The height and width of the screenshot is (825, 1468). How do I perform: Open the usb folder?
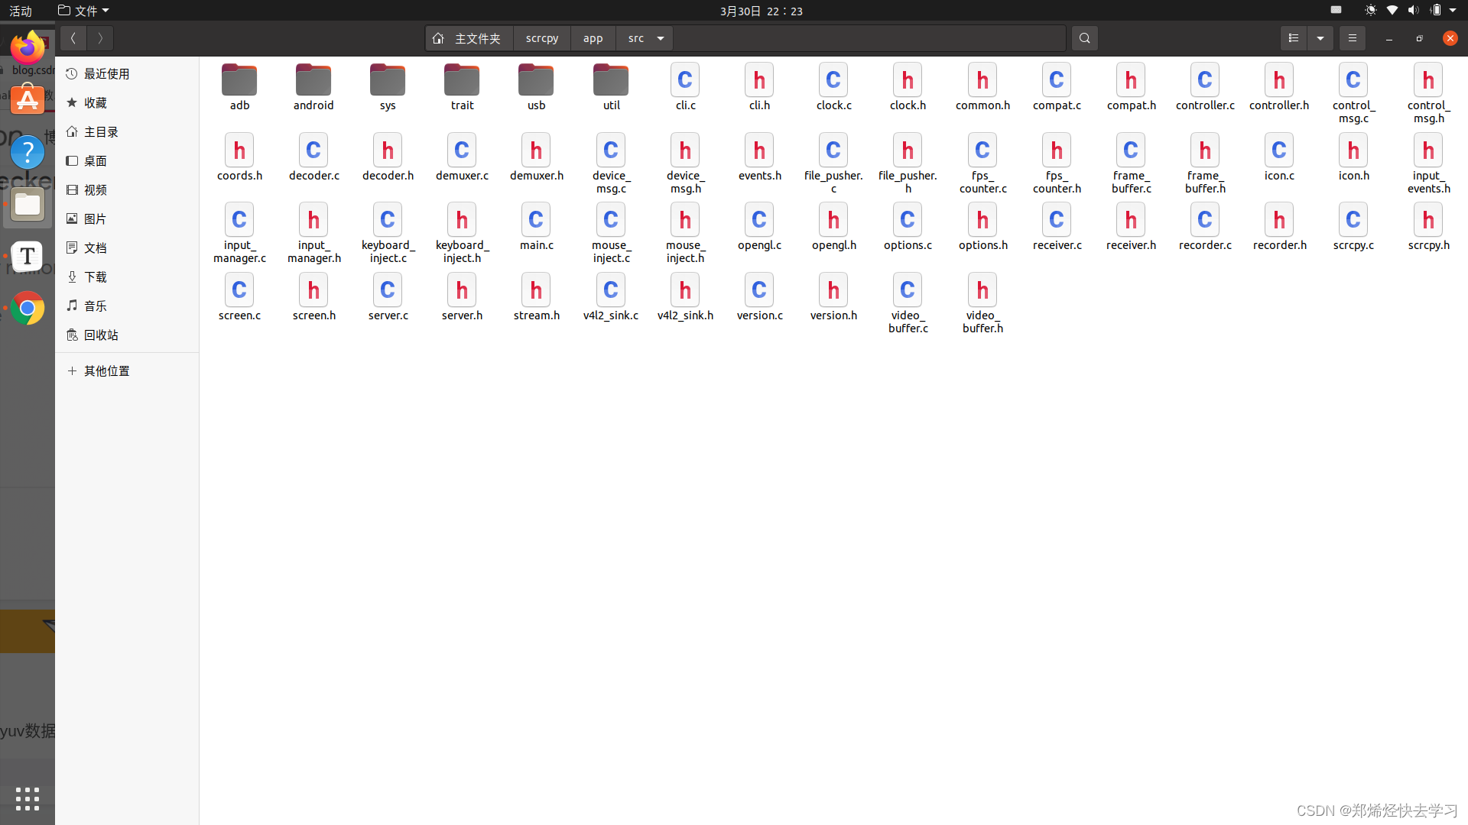click(536, 87)
